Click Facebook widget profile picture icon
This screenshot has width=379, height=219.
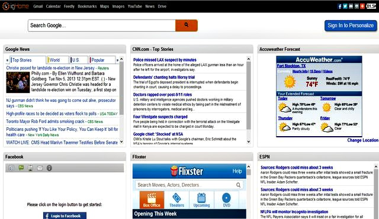(30, 168)
